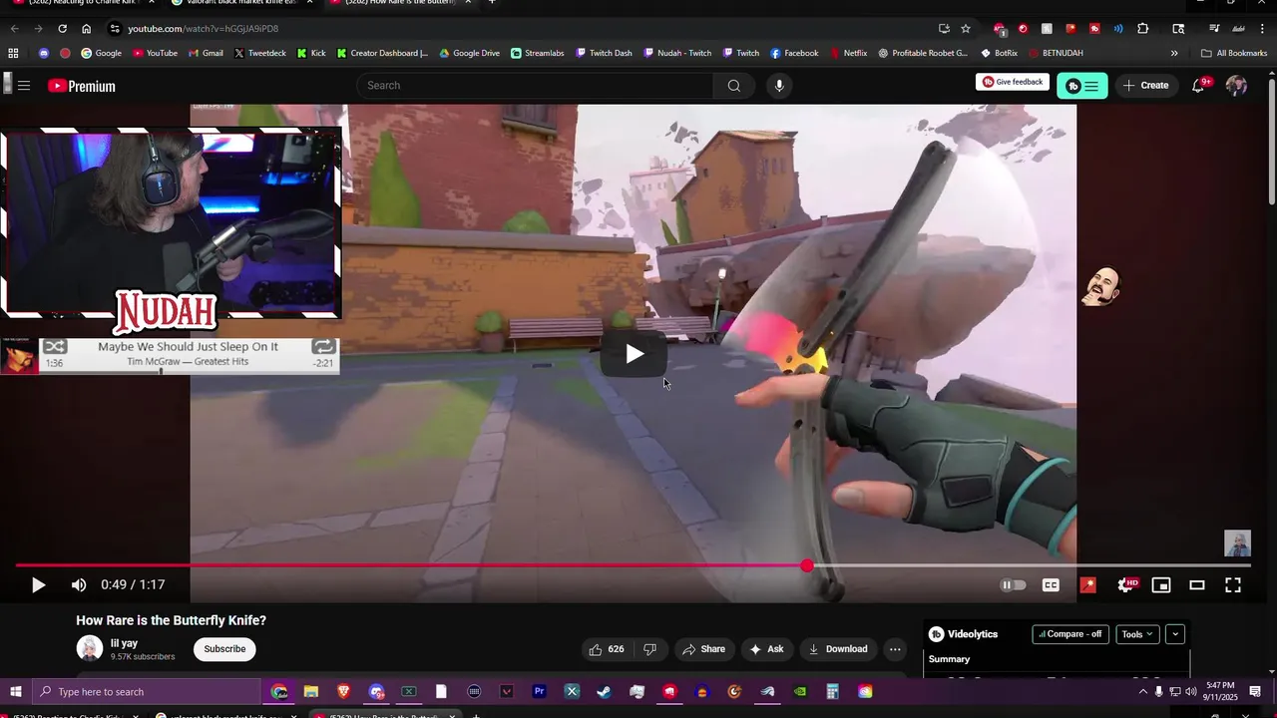
Task: Reload the page
Action: pyautogui.click(x=63, y=29)
